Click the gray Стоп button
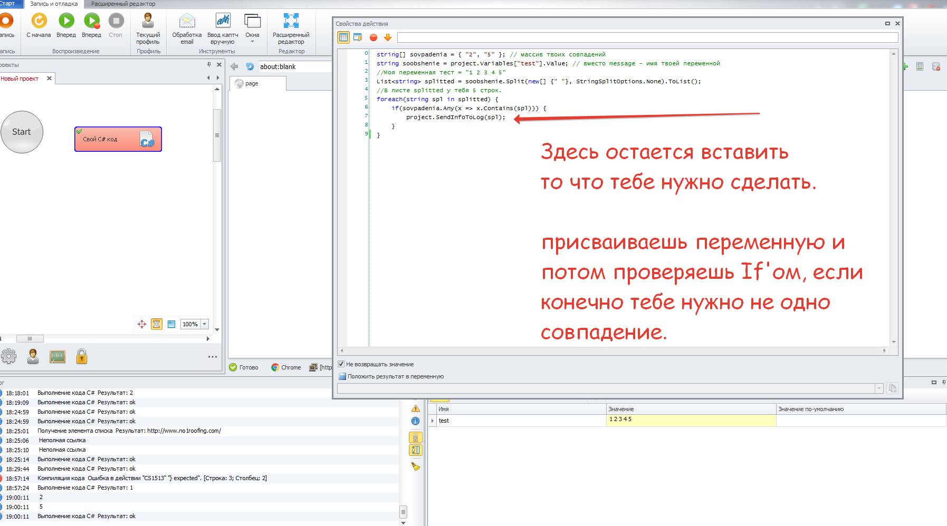 tap(116, 25)
